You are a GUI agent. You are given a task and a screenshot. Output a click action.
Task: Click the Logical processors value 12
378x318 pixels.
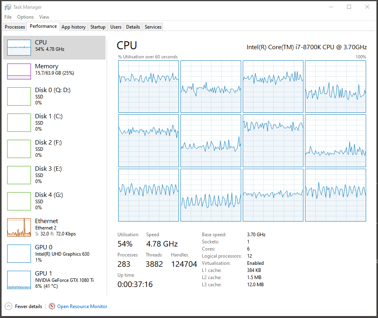point(249,256)
